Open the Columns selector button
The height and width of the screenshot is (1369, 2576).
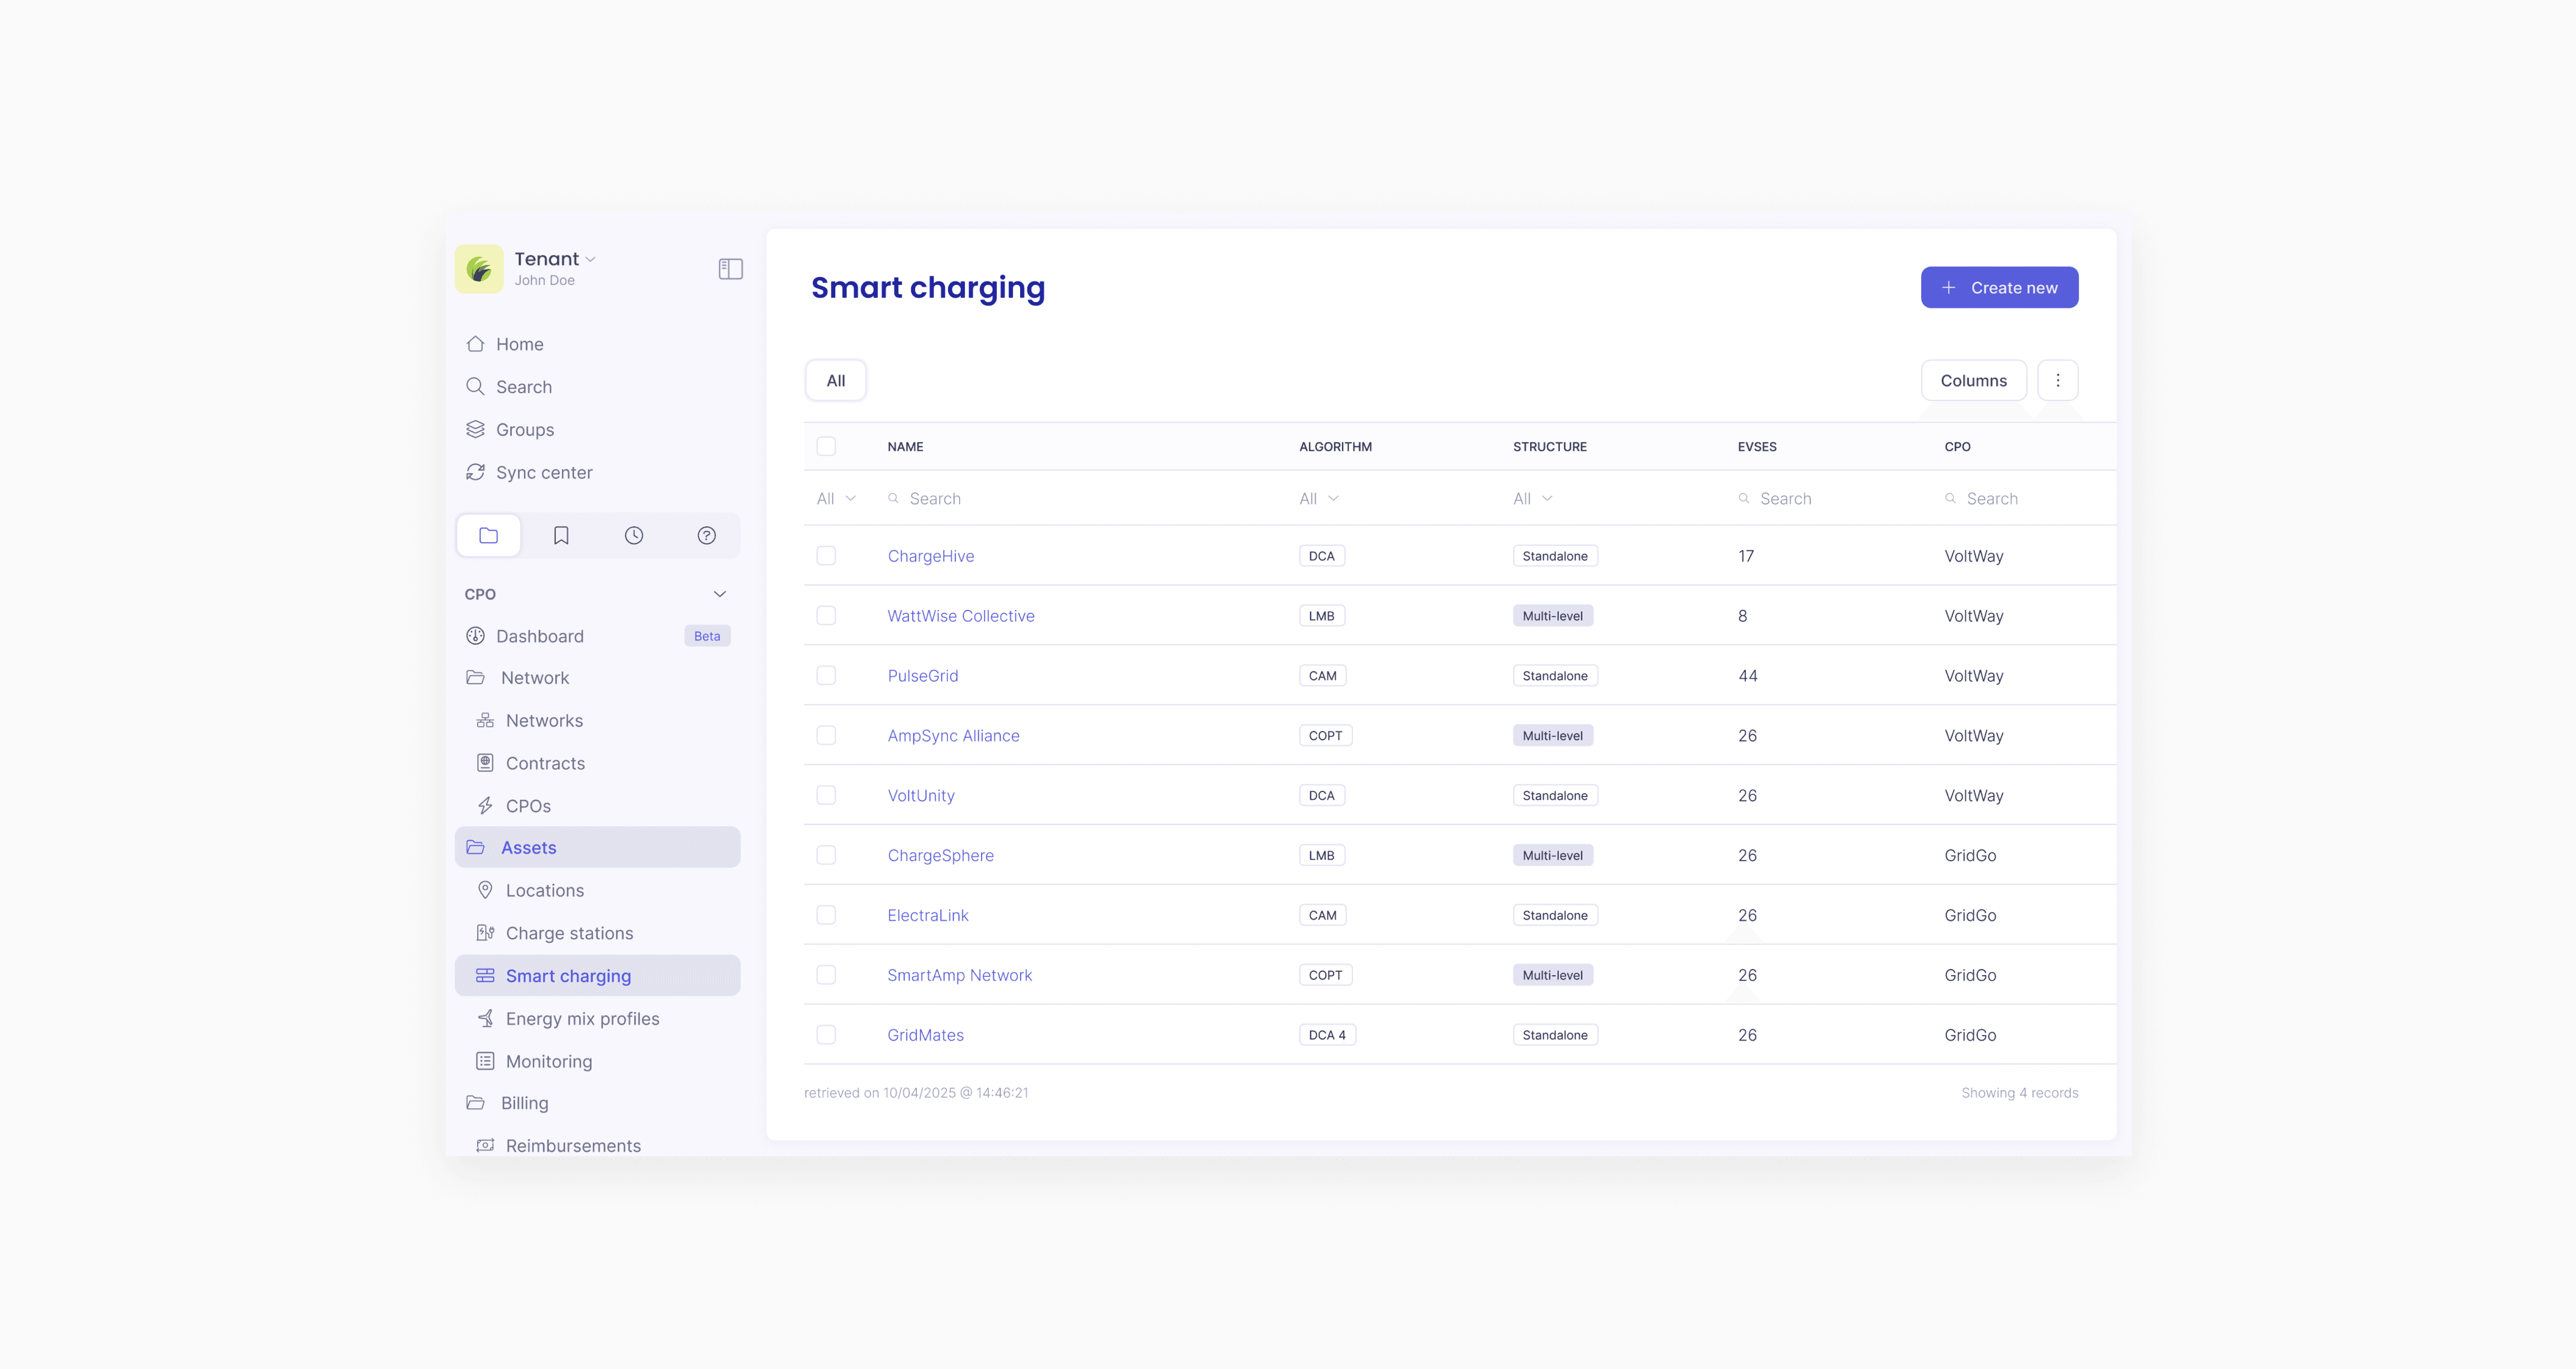1973,380
